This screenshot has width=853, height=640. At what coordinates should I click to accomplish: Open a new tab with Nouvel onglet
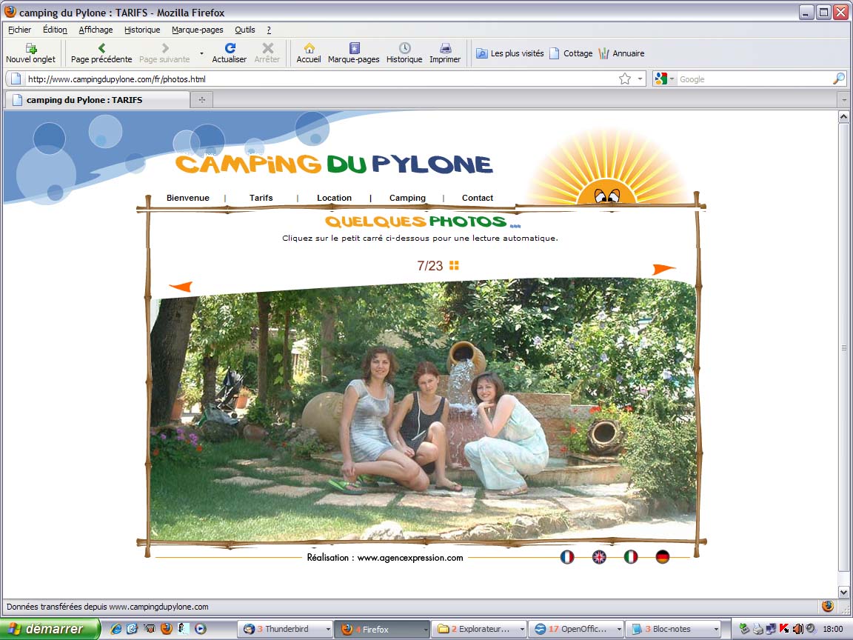coord(30,53)
